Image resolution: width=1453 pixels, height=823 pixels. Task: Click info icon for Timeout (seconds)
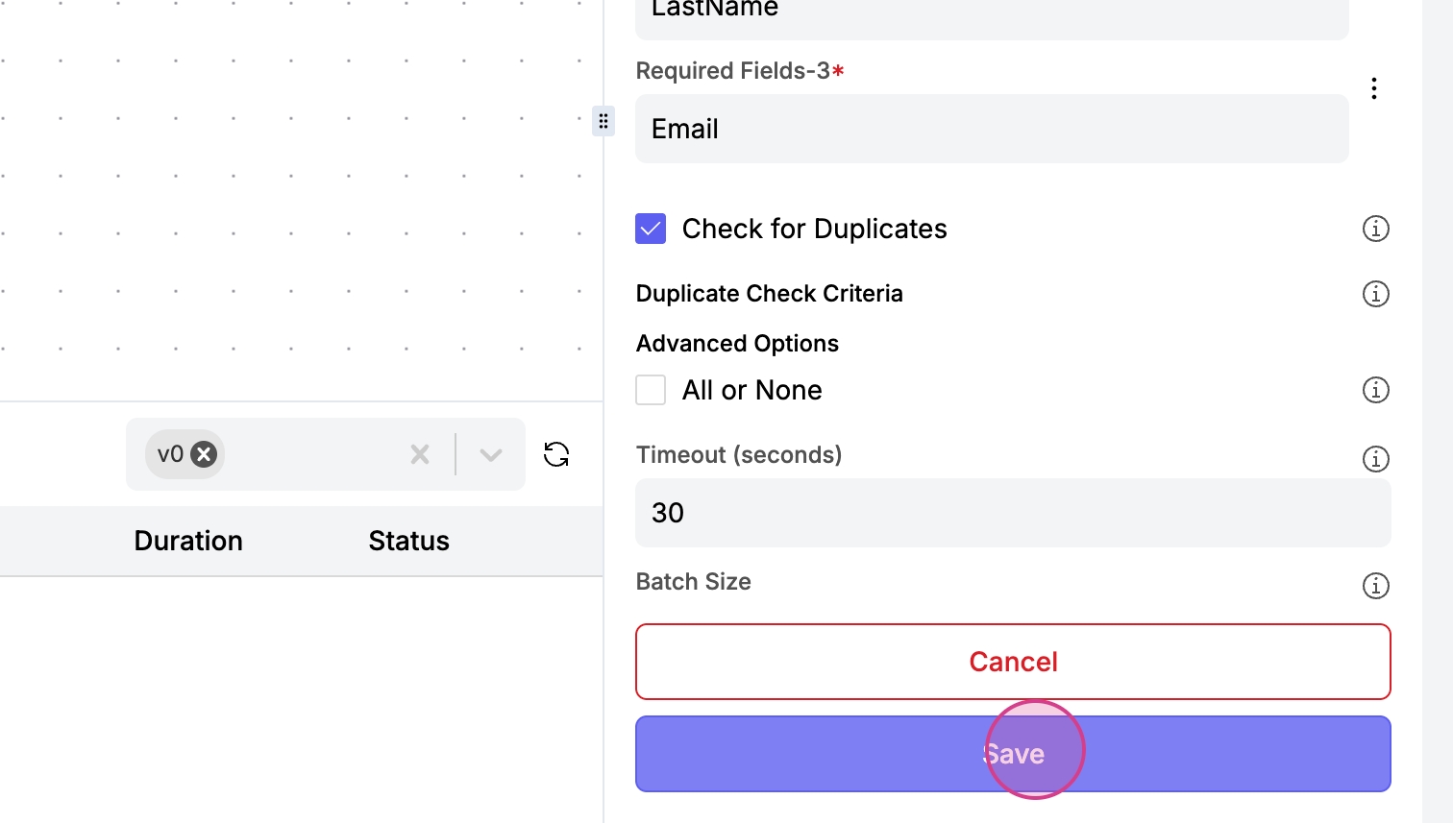pyautogui.click(x=1375, y=459)
